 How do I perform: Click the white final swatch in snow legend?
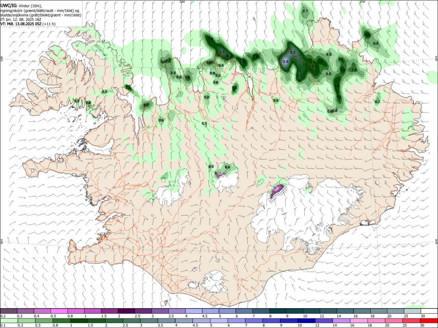[x=429, y=311]
